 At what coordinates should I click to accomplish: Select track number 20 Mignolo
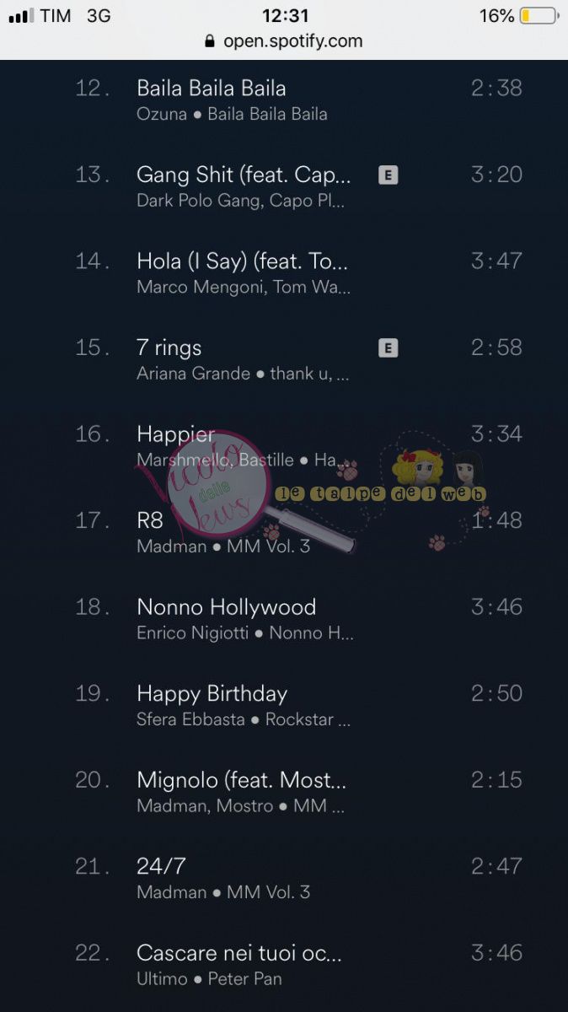point(284,792)
